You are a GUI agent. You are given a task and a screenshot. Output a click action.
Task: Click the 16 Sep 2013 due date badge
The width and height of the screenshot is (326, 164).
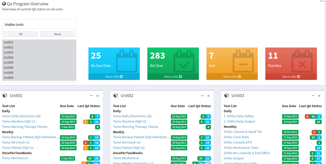click(x=290, y=148)
